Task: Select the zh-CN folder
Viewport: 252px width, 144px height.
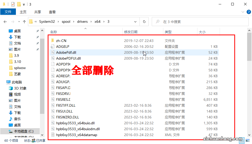Action: (134, 41)
